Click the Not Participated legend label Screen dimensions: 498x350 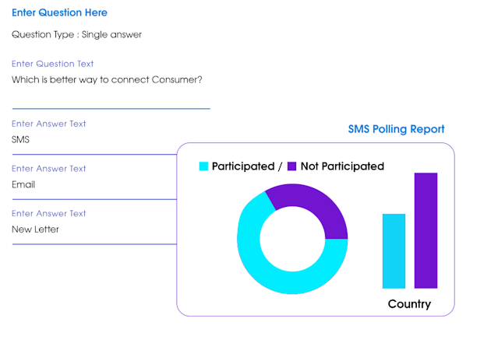click(342, 166)
